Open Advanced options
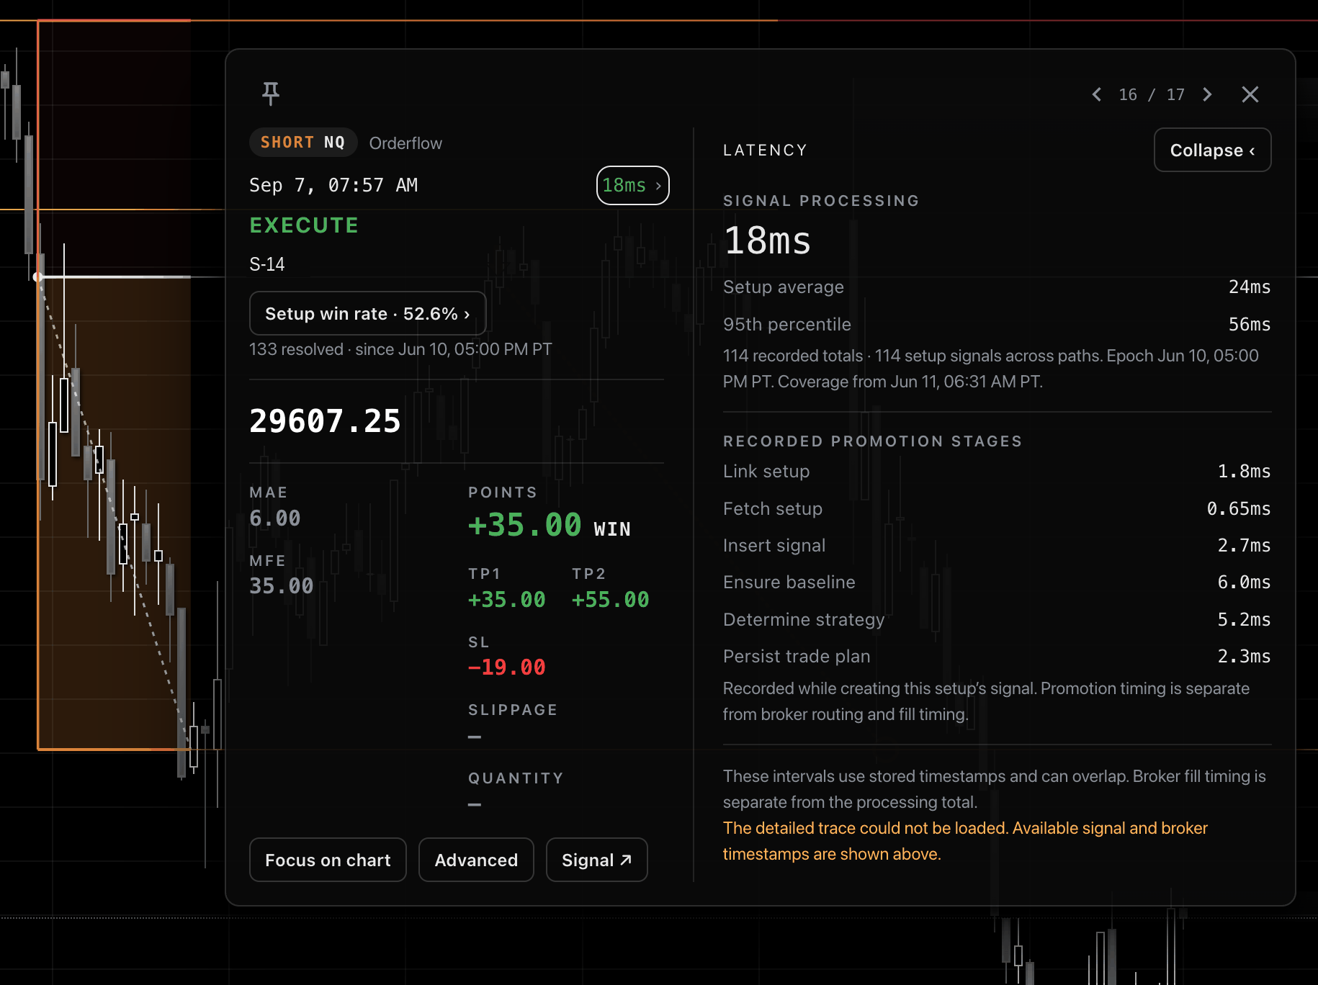 (476, 860)
